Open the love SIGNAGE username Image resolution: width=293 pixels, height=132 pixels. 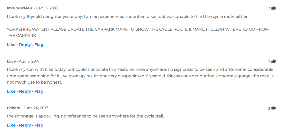pyautogui.click(x=20, y=8)
